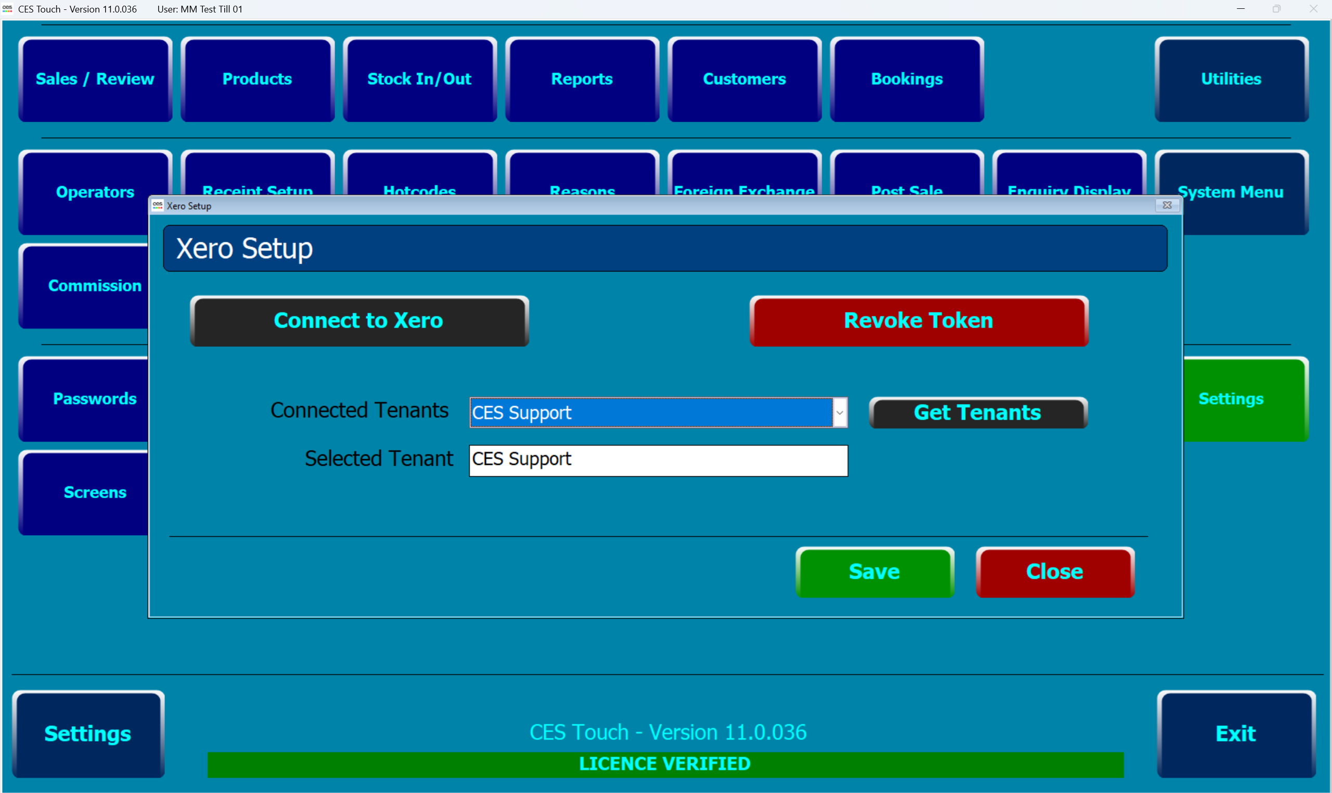Open the Customers screen
This screenshot has height=793, width=1332.
(x=744, y=79)
